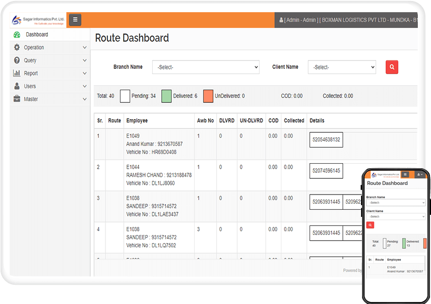Click the Admin user account label
Screen dimensions: 431x304
299,20
